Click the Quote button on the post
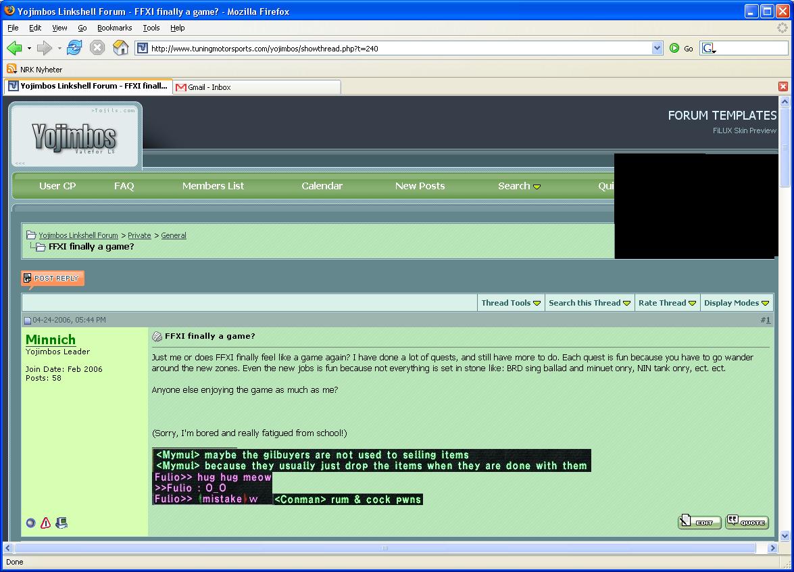This screenshot has width=794, height=572. [x=747, y=522]
